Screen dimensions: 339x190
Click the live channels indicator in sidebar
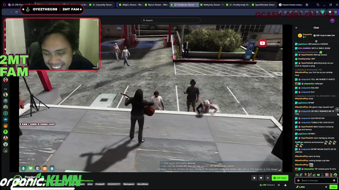pyautogui.click(x=6, y=89)
